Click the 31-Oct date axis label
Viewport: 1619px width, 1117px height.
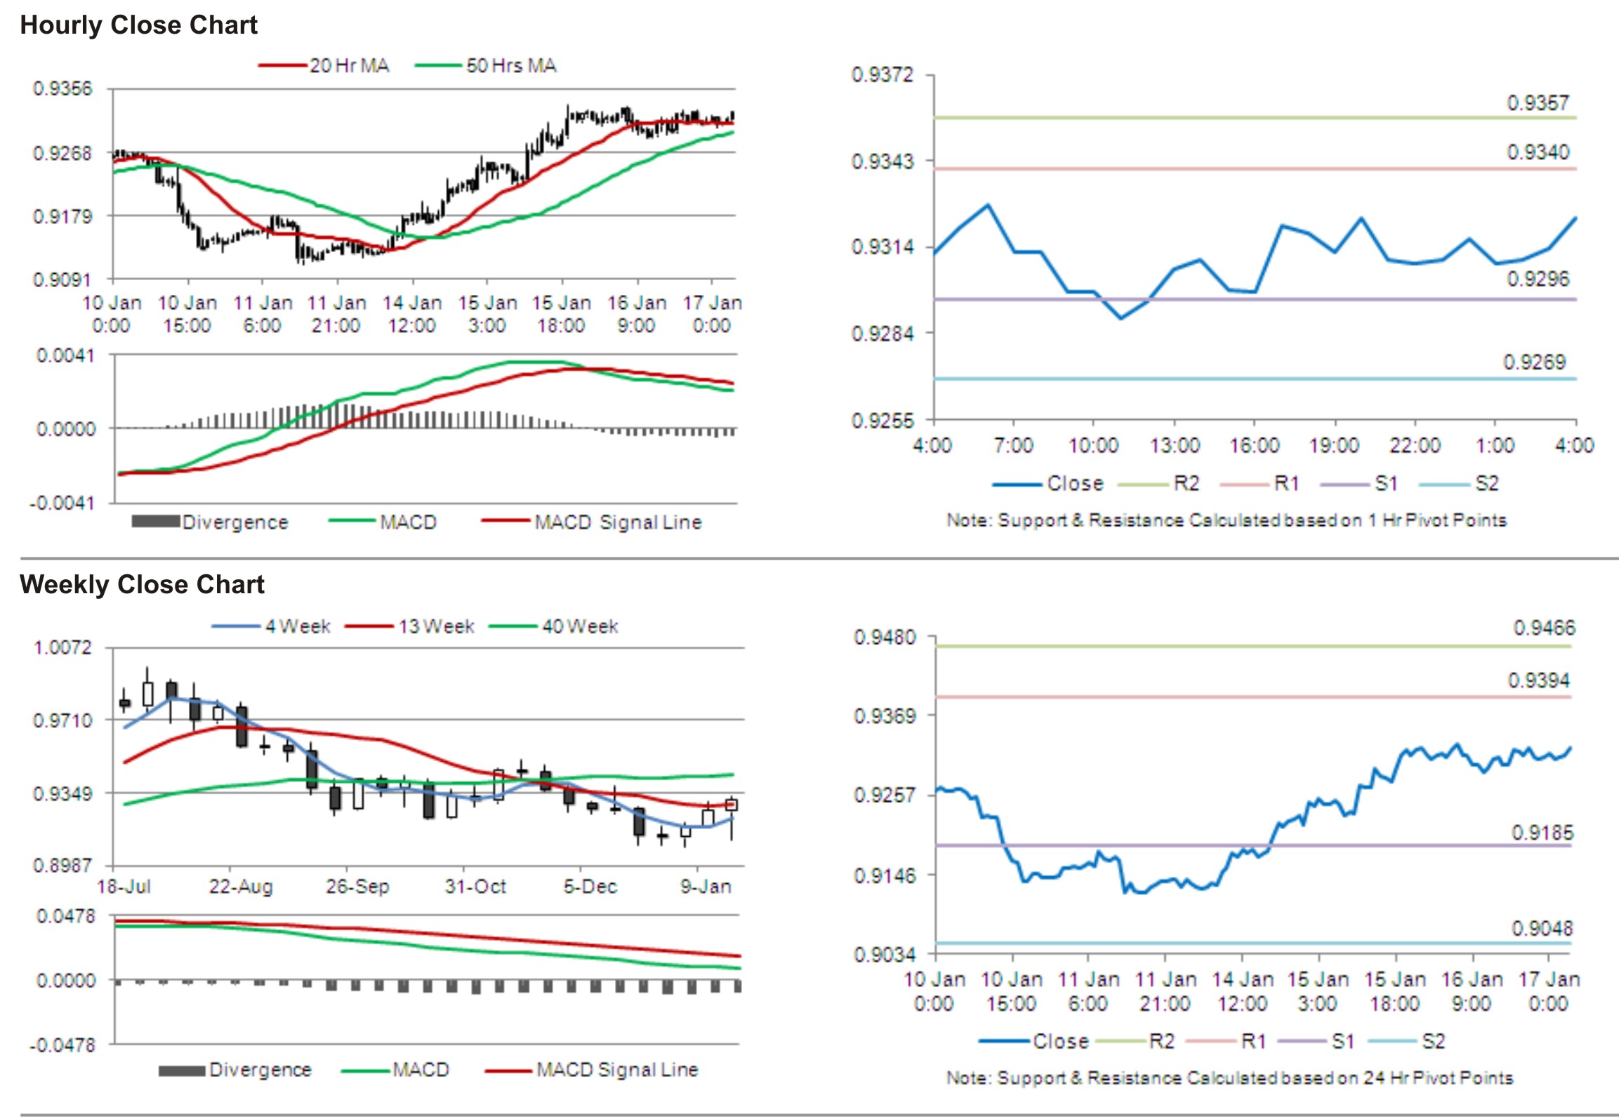[475, 887]
